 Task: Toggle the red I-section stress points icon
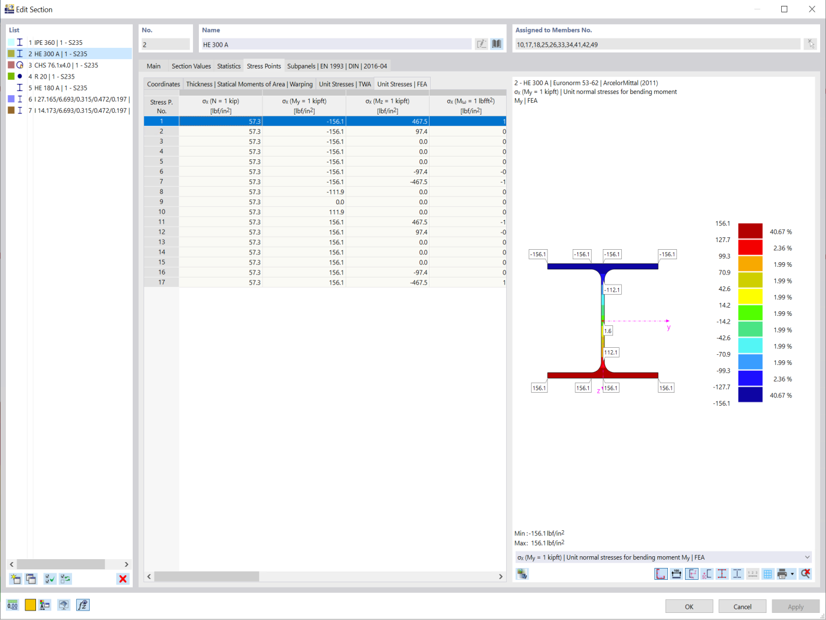tap(722, 573)
